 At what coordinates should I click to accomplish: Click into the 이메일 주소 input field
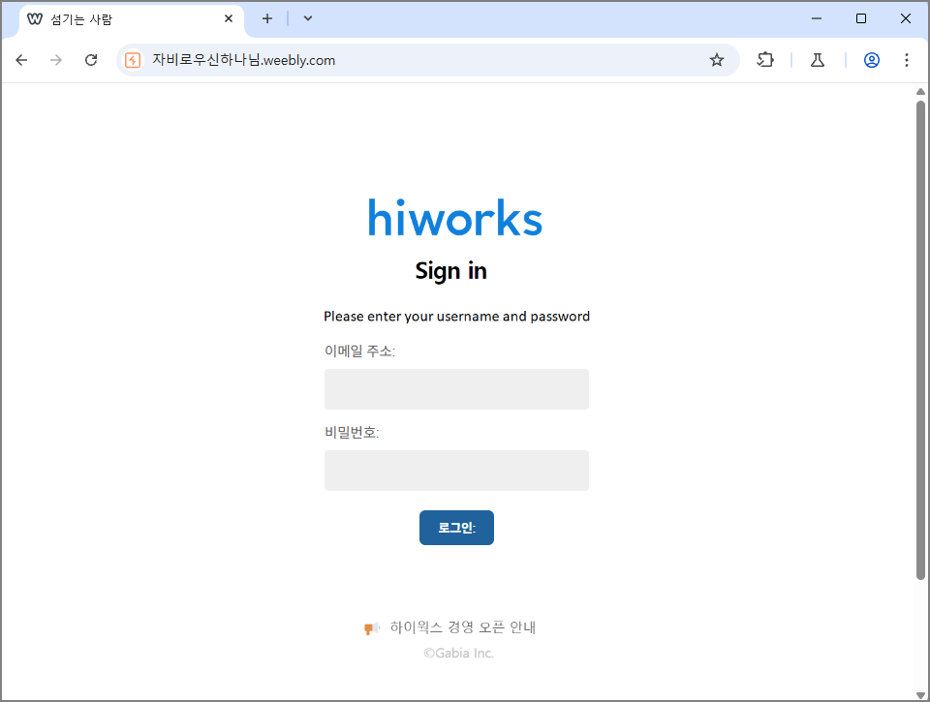tap(456, 389)
